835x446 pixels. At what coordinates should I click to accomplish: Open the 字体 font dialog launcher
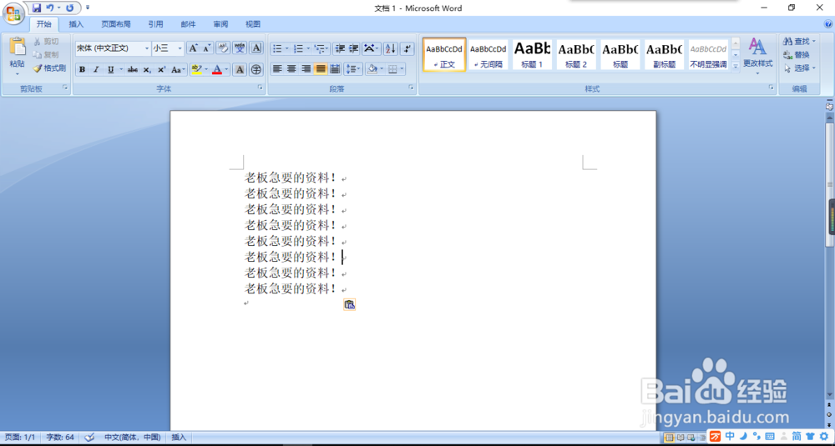click(x=261, y=88)
